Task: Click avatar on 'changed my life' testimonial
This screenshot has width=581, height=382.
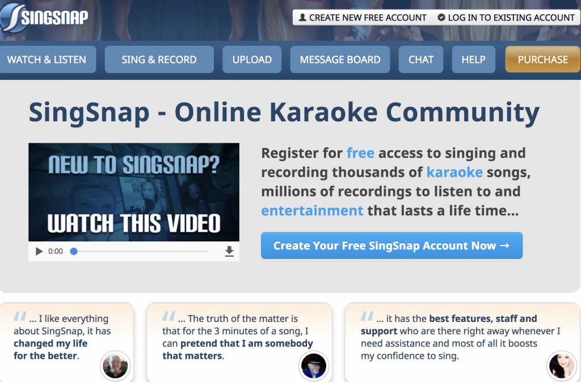Action: tap(115, 366)
